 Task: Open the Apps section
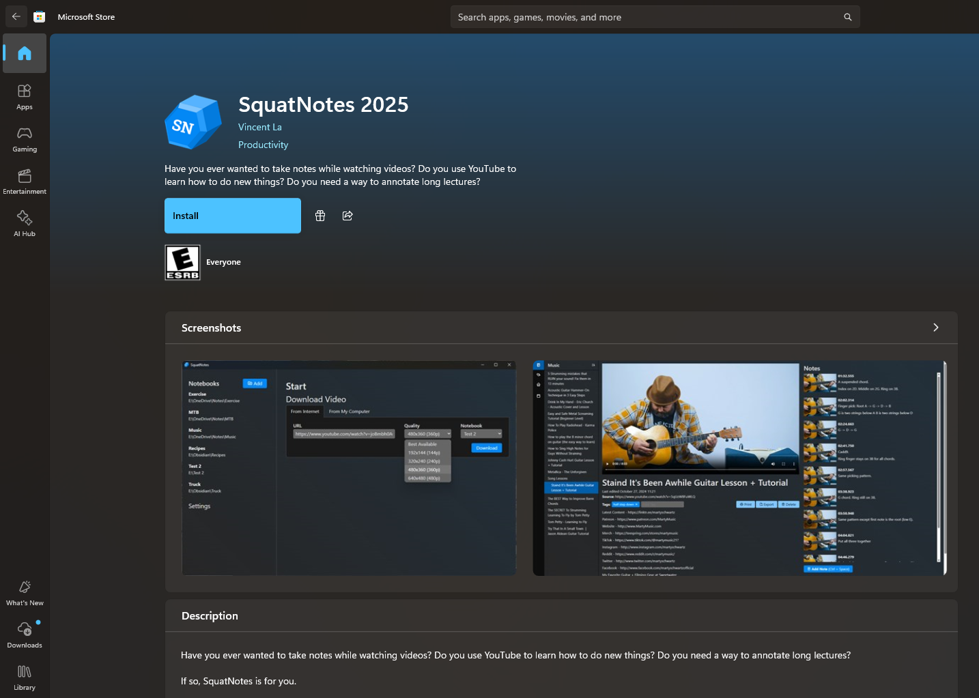click(25, 97)
